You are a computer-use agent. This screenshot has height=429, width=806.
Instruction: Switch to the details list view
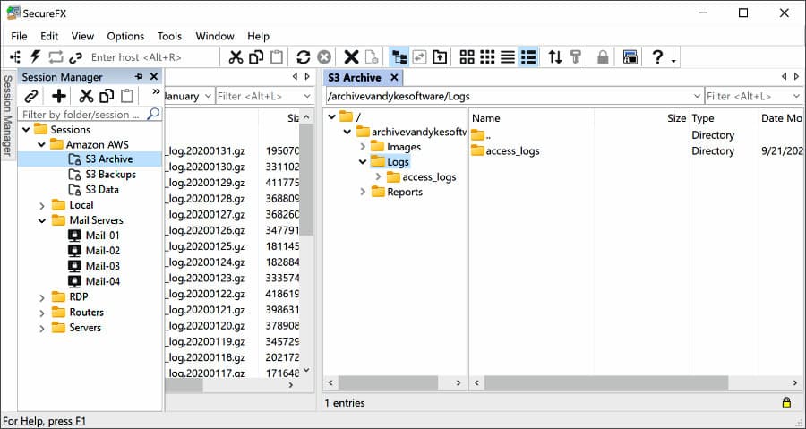tap(527, 57)
